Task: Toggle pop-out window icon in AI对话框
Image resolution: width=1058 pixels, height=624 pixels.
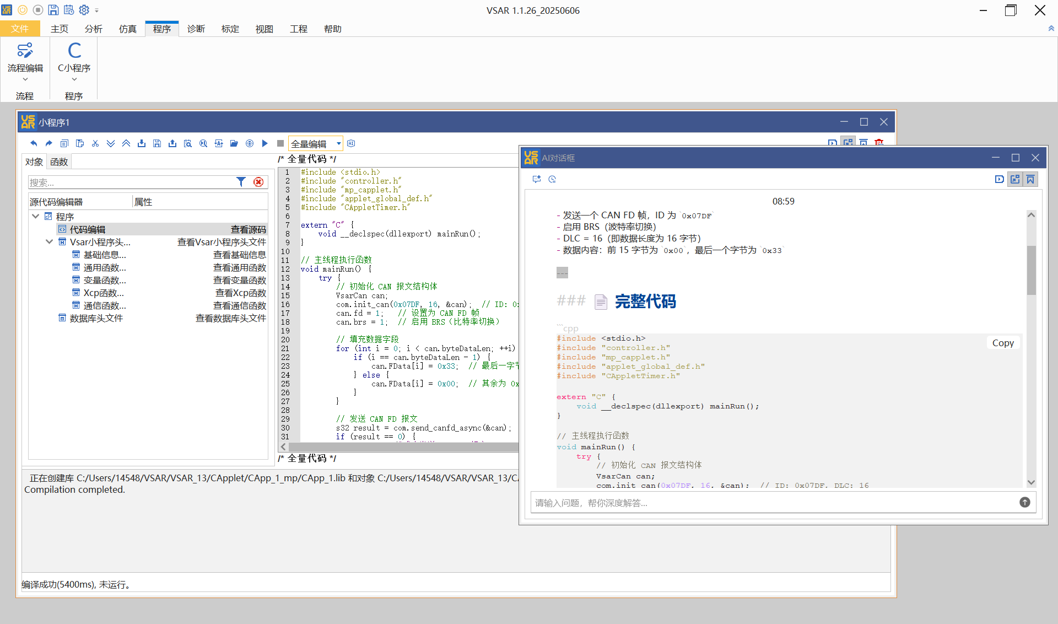Action: coord(1015,179)
